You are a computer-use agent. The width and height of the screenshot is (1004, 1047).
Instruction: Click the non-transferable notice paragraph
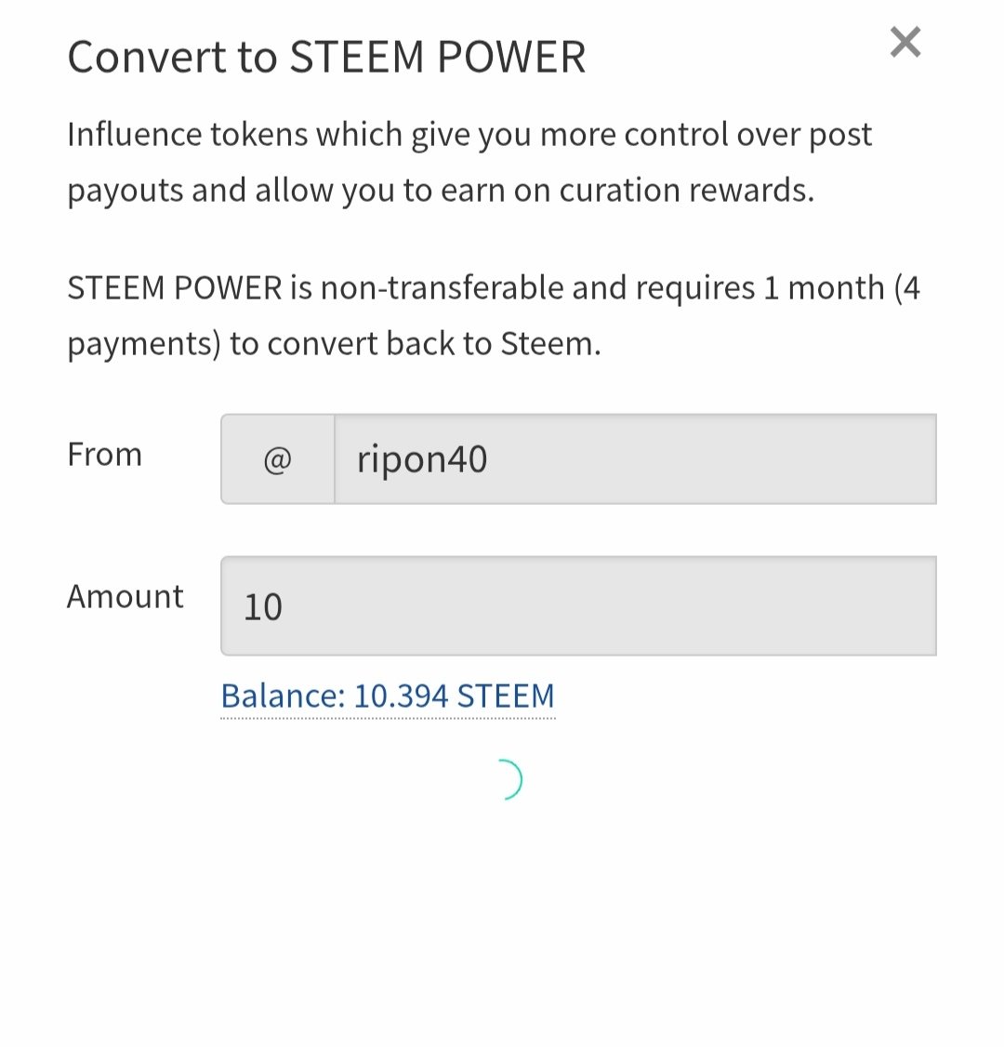[x=494, y=316]
